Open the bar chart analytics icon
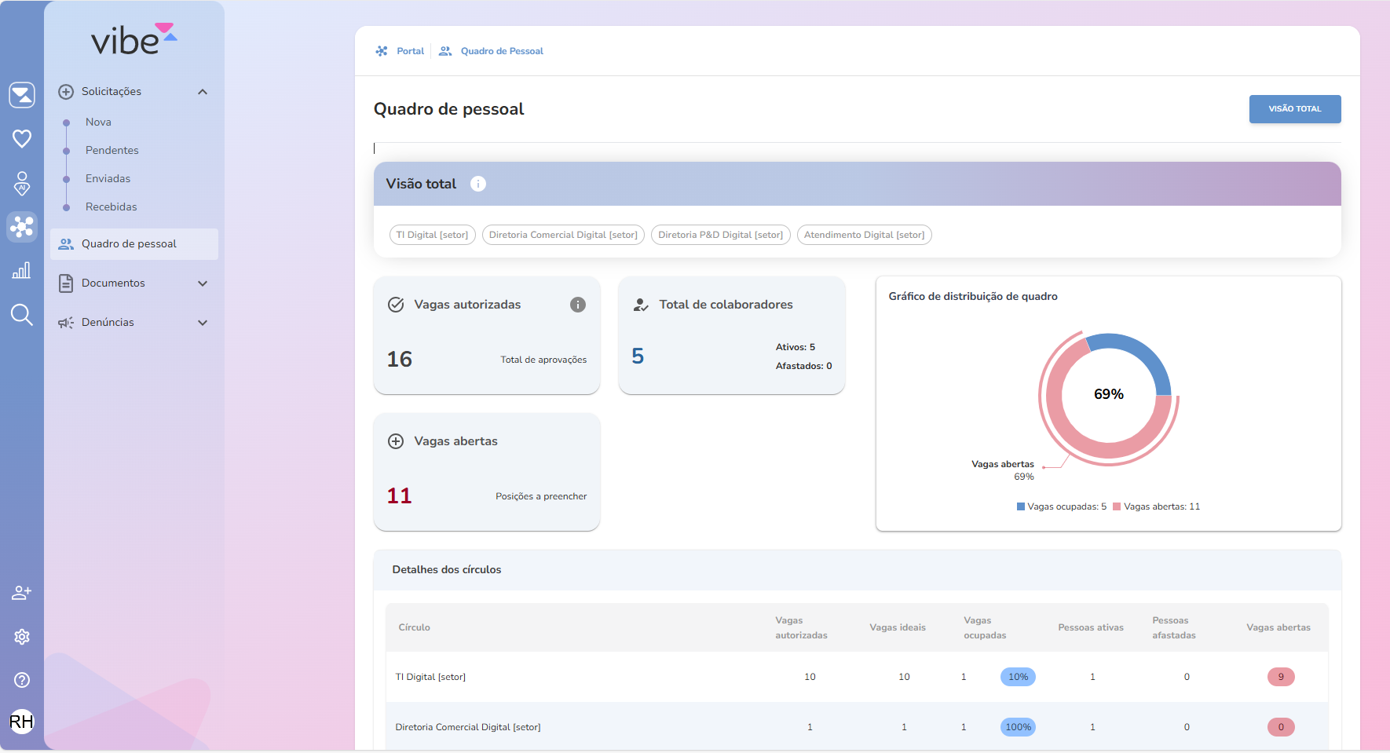Screen dimensions: 1390x753 (x=22, y=271)
